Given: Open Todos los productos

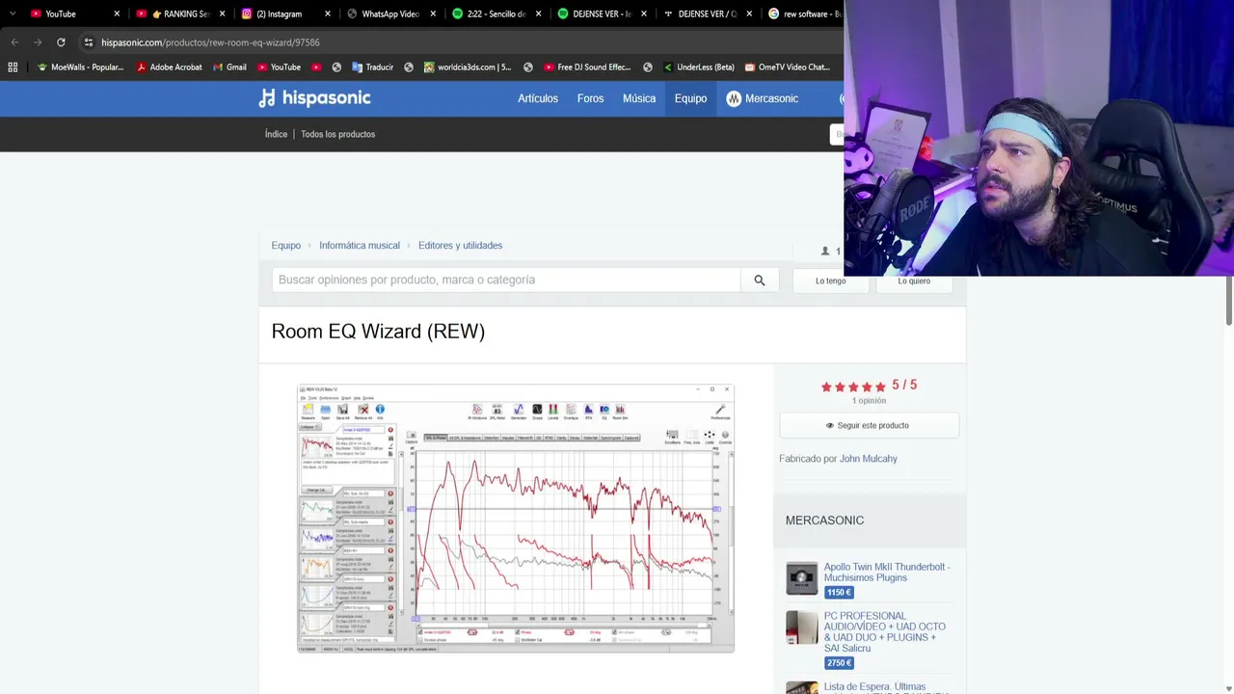Looking at the screenshot, I should 337,134.
